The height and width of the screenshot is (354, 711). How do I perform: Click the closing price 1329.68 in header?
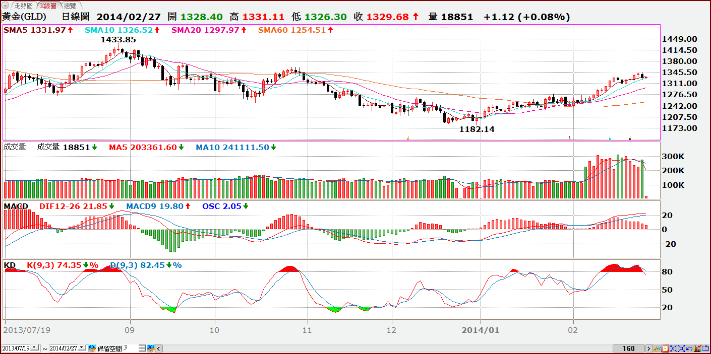pyautogui.click(x=387, y=17)
